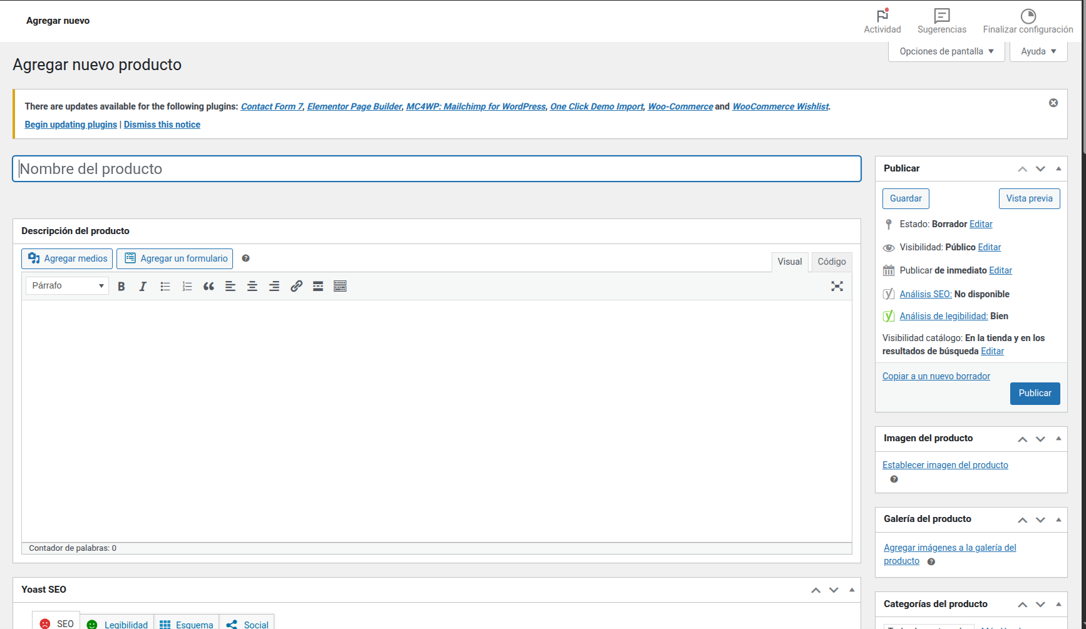The width and height of the screenshot is (1086, 629).
Task: Insert a bulleted list
Action: 165,286
